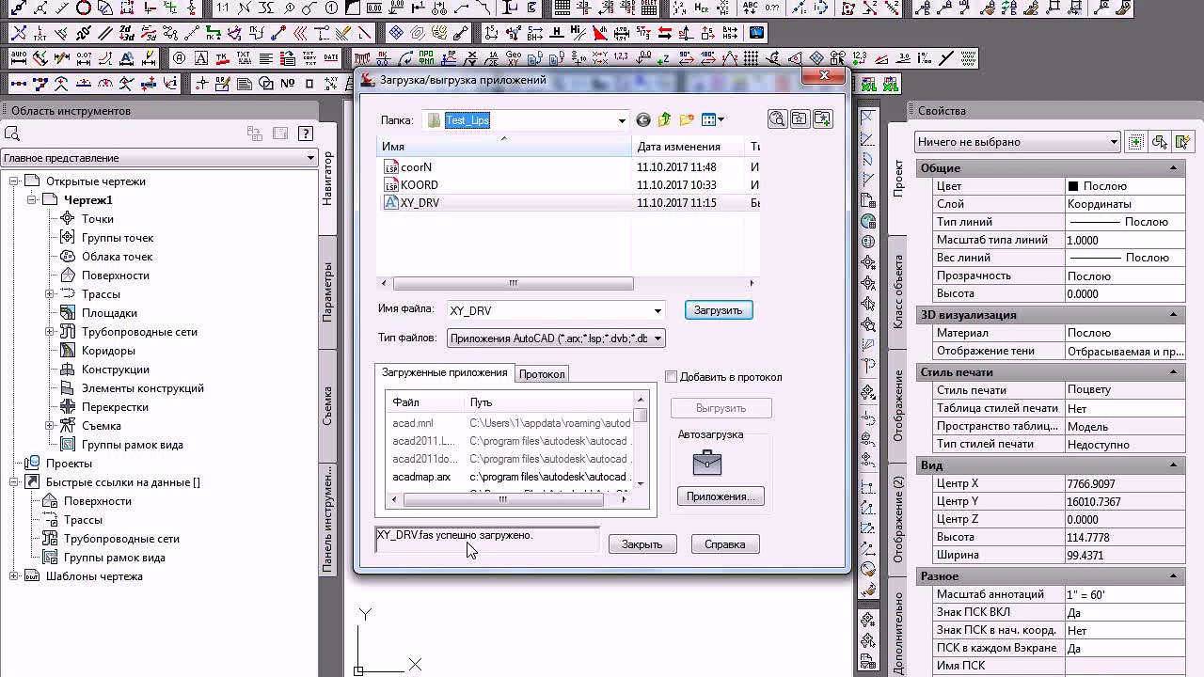Select the KOORD file row
Viewport: 1204px width, 677px height.
coord(567,185)
